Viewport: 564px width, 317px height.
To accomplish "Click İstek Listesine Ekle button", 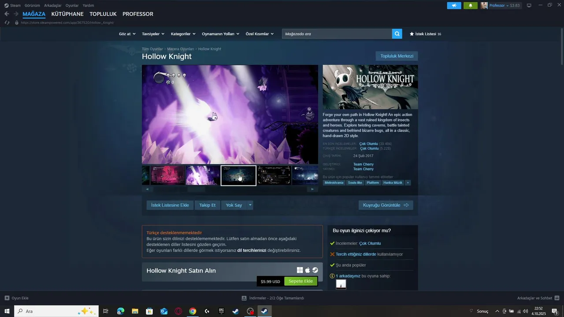I will click(x=170, y=205).
